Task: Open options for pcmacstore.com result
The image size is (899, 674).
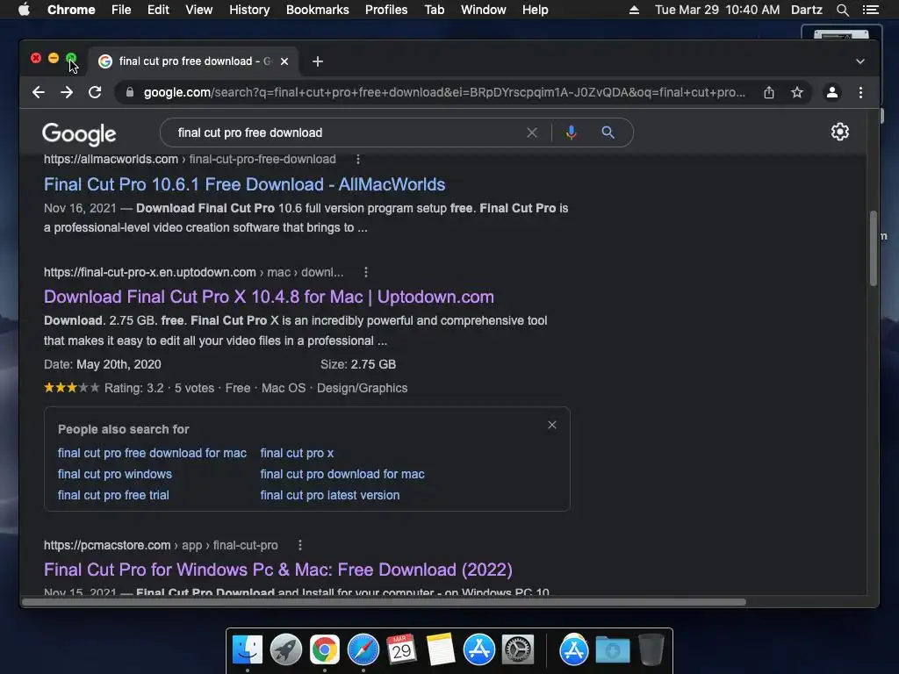Action: 300,545
